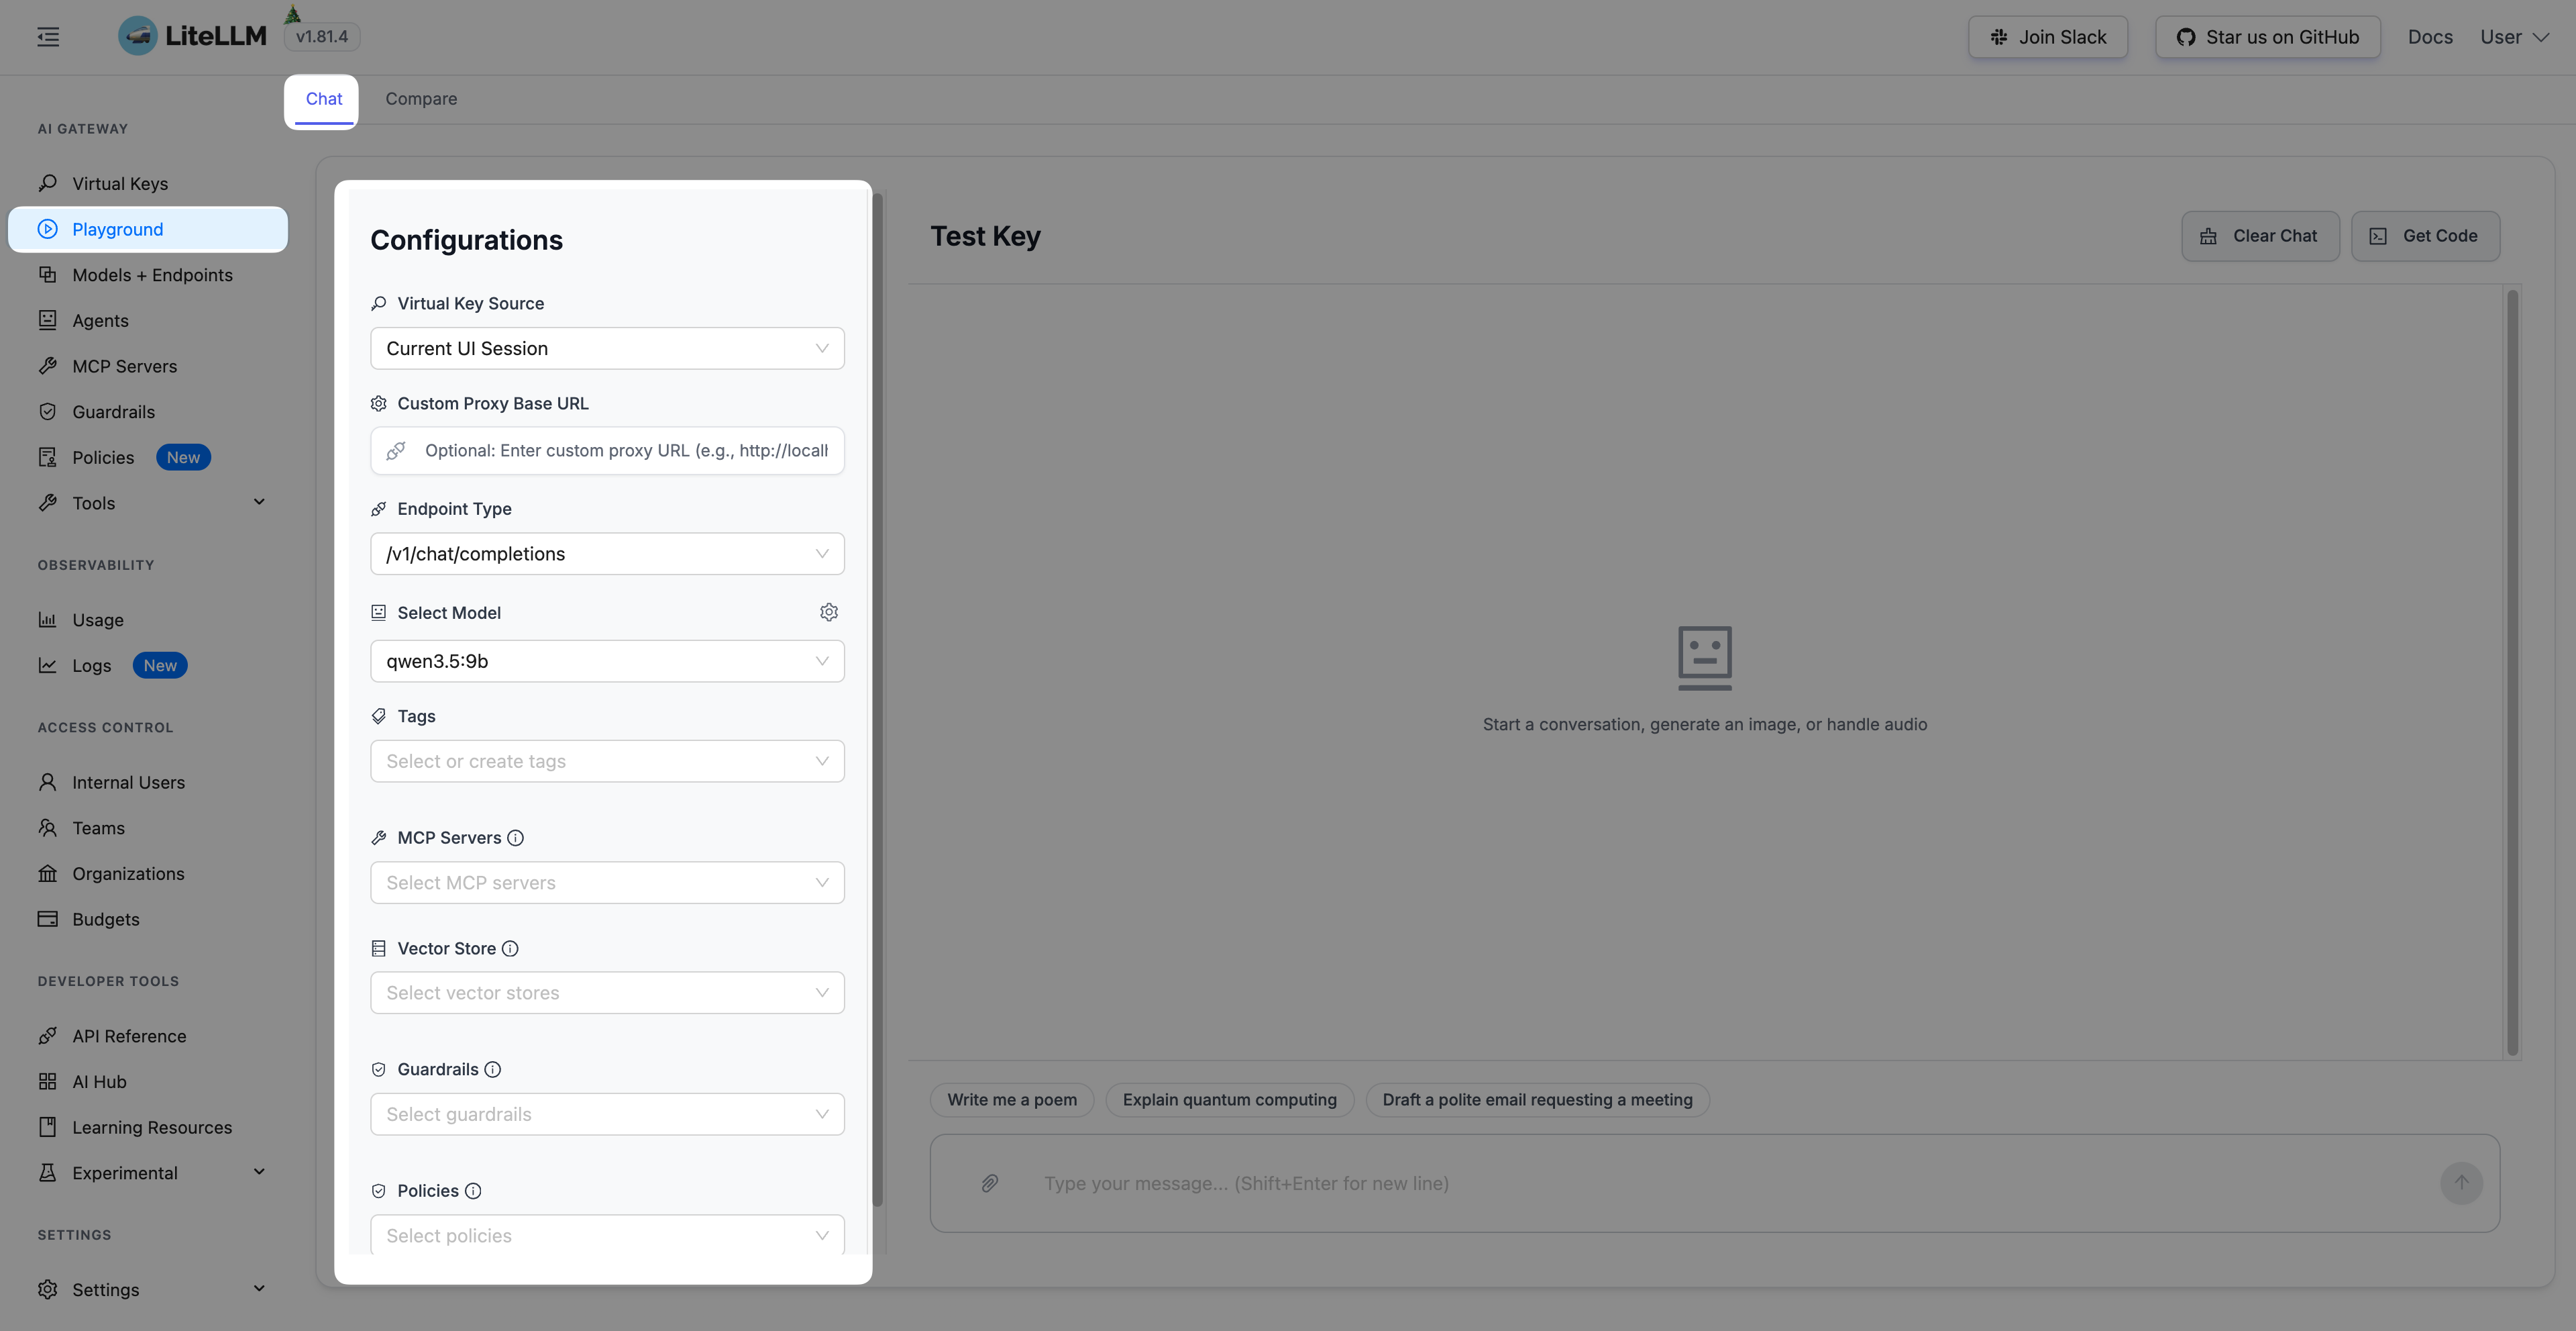
Task: Click the MCP Servers info icon
Action: 515,838
